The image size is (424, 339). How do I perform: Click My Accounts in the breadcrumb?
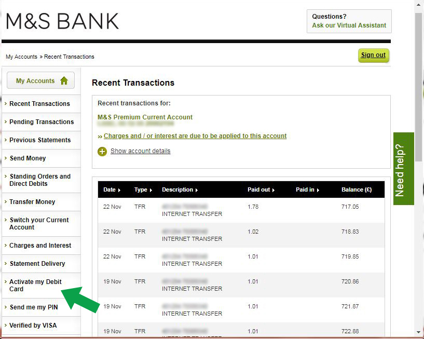click(21, 57)
